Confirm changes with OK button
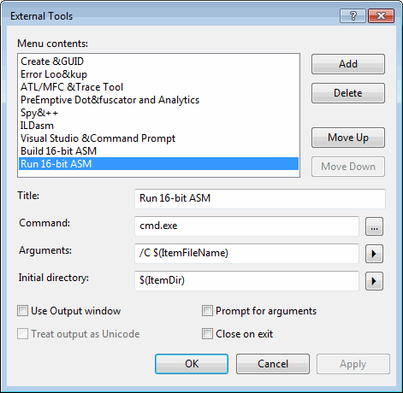 (x=192, y=364)
